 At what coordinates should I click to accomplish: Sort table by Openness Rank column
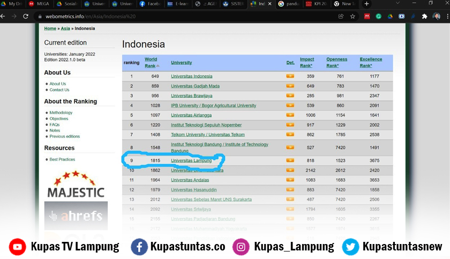tap(336, 63)
